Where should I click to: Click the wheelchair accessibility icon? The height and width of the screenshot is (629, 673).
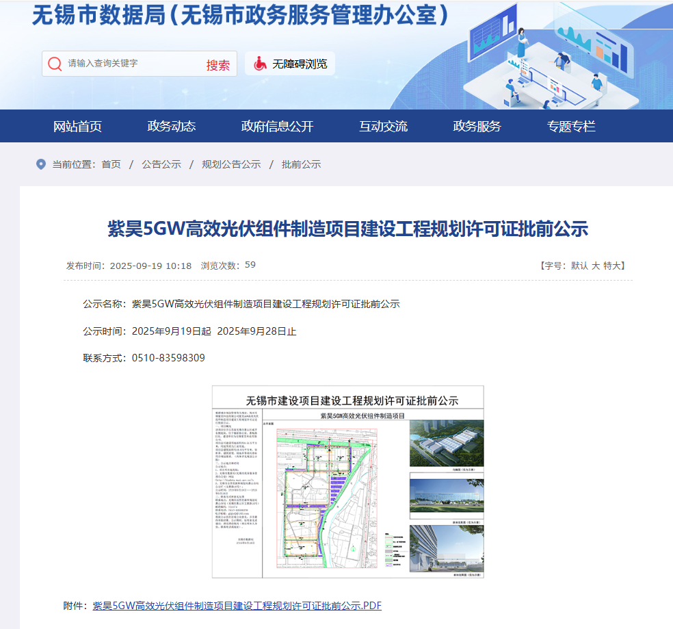(x=260, y=64)
